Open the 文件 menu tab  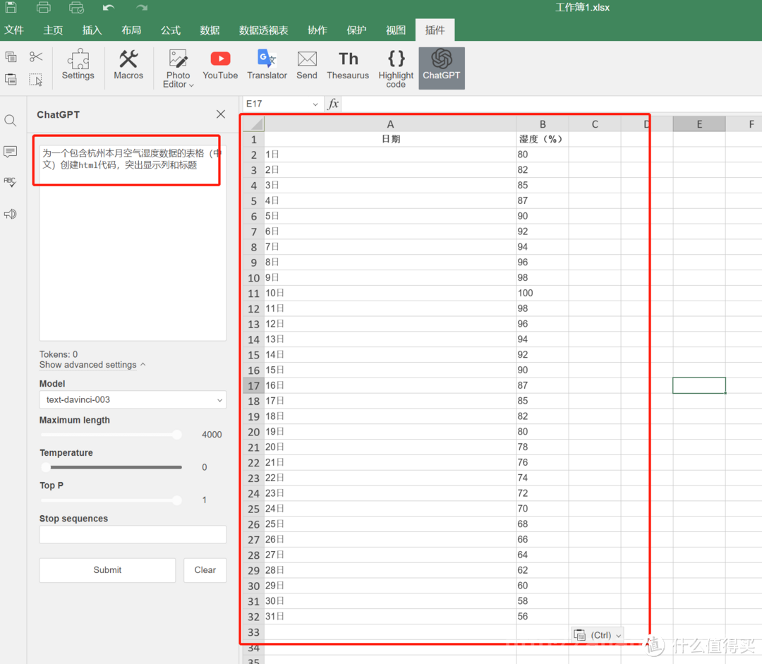(14, 30)
